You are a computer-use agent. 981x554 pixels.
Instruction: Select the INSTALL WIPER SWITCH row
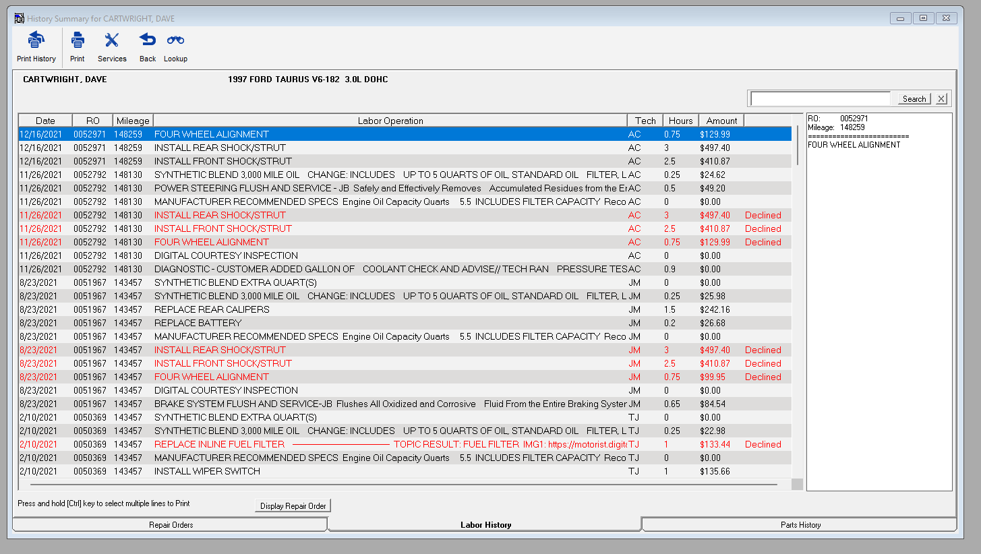point(405,471)
